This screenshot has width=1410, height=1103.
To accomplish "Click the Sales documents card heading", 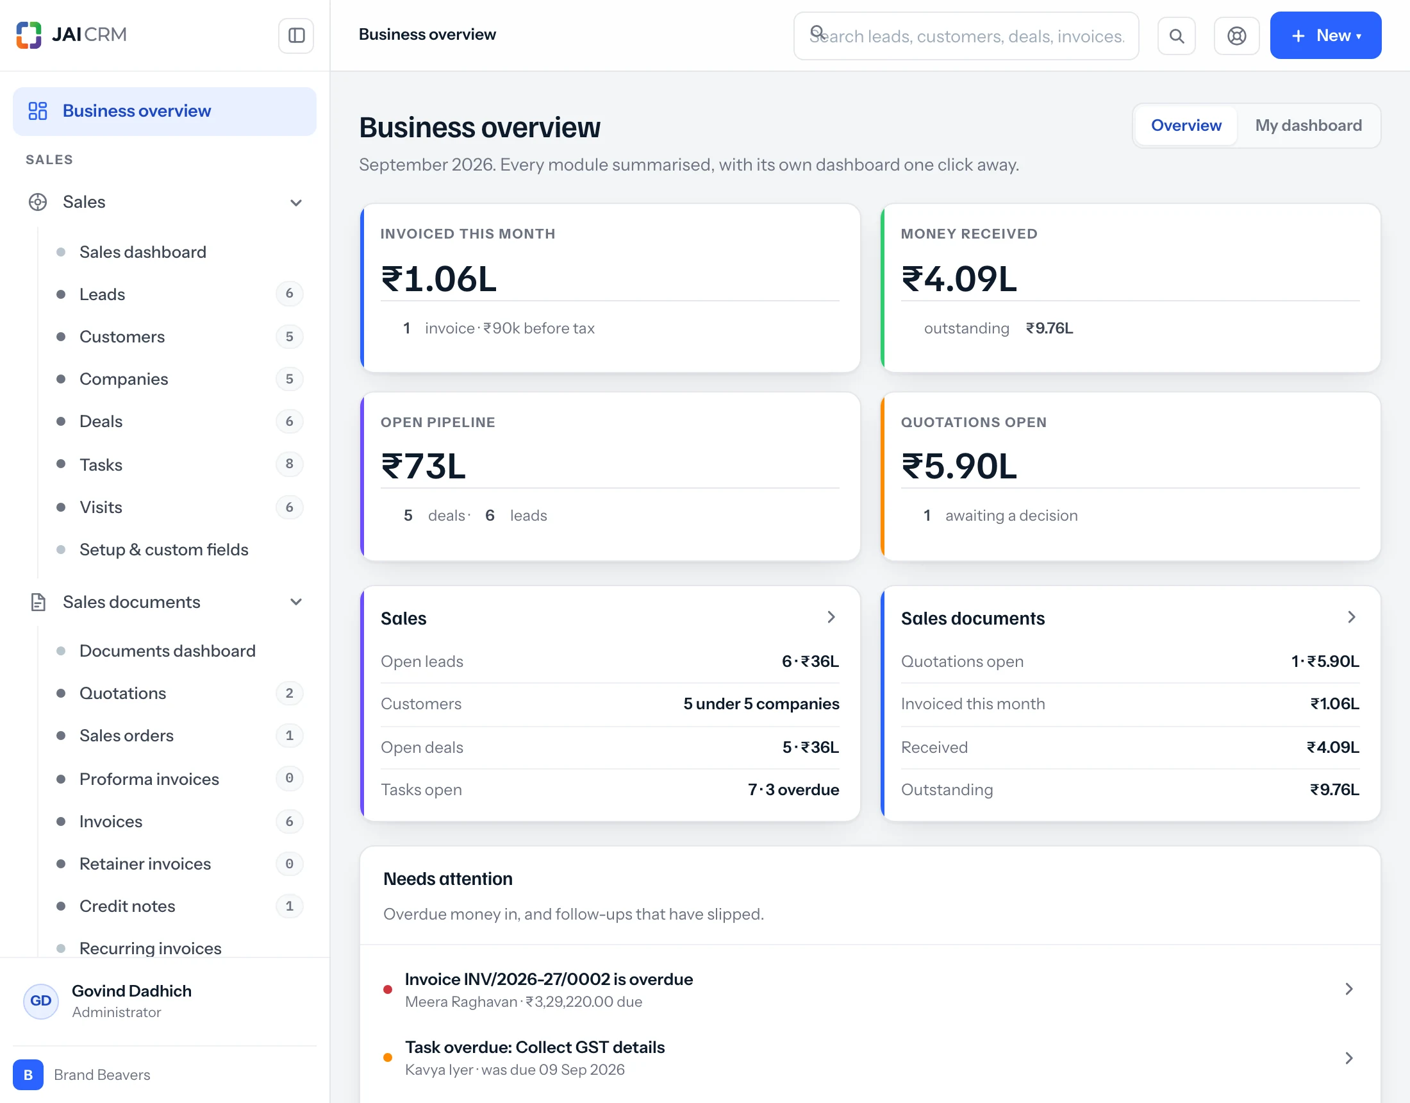I will (x=972, y=618).
